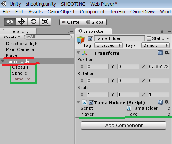Toggle the TamaHolder active checkbox
Screen dimensions: 172x144
coord(90,38)
